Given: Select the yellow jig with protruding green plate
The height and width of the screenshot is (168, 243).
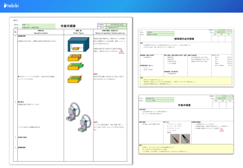Looking at the screenshot, I should point(75,66).
